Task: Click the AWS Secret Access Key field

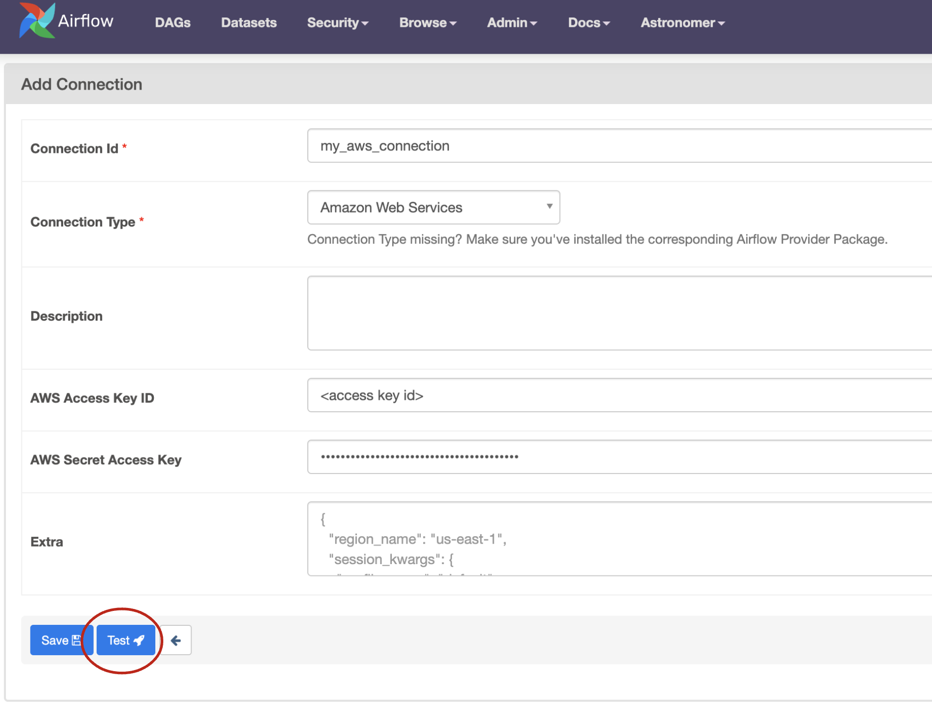Action: pos(617,457)
